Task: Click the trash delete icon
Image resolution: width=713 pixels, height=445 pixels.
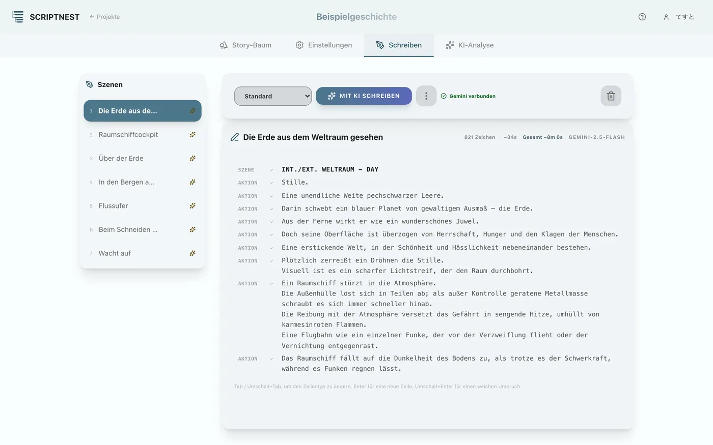Action: 611,96
